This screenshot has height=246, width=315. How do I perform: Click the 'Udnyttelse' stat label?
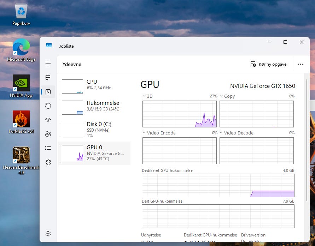(x=151, y=235)
